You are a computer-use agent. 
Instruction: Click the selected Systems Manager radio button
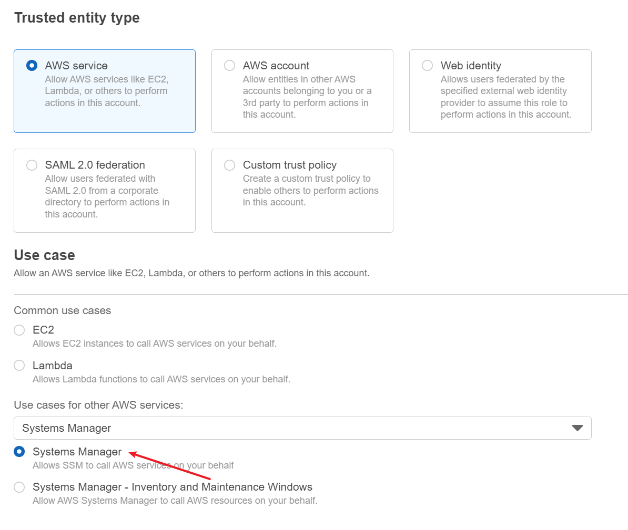(x=19, y=452)
